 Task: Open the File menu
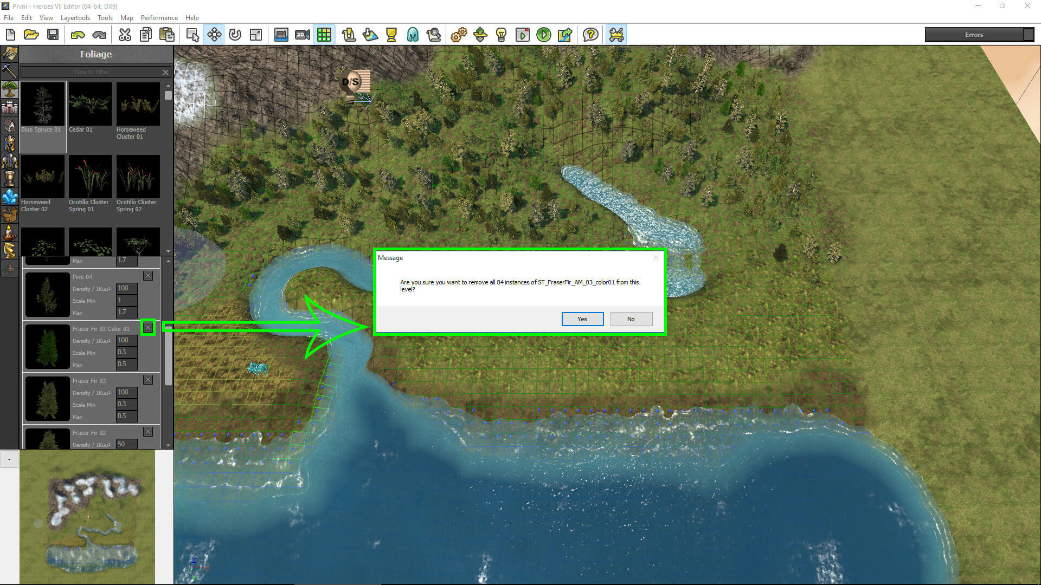(9, 18)
